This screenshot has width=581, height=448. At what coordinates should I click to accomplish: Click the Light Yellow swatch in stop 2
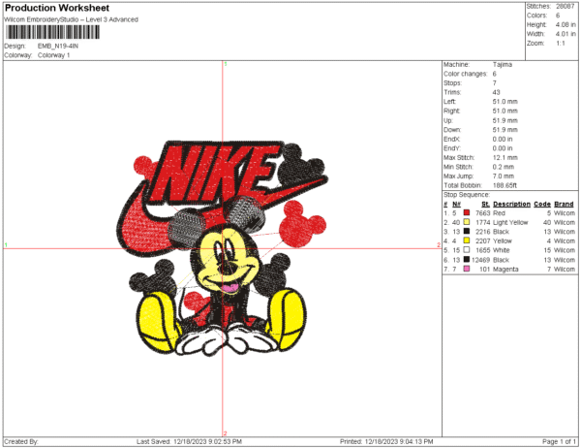pos(467,222)
